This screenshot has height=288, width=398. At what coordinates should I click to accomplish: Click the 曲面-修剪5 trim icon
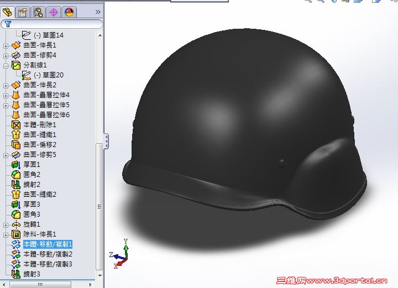(x=16, y=155)
